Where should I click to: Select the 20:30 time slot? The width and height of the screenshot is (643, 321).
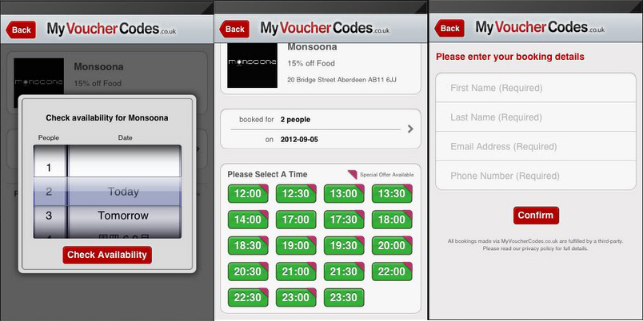tap(248, 271)
